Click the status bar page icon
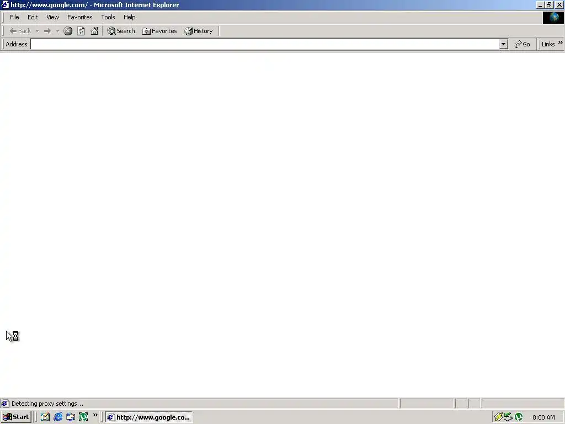The height and width of the screenshot is (424, 565). (x=5, y=404)
